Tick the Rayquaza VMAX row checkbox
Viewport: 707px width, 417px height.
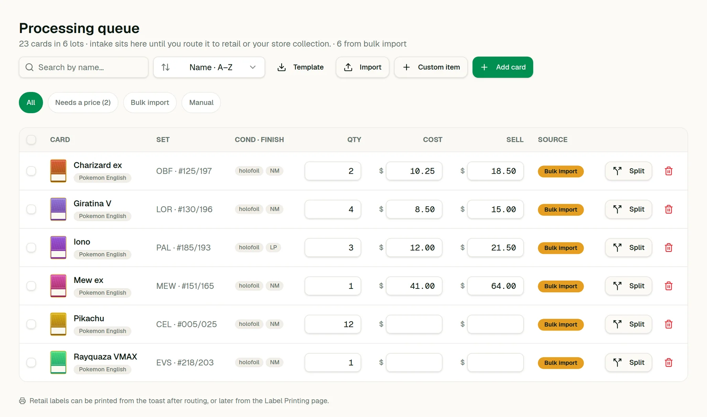pyautogui.click(x=31, y=363)
